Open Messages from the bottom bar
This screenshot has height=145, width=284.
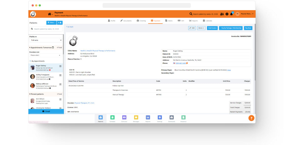pos(136,117)
